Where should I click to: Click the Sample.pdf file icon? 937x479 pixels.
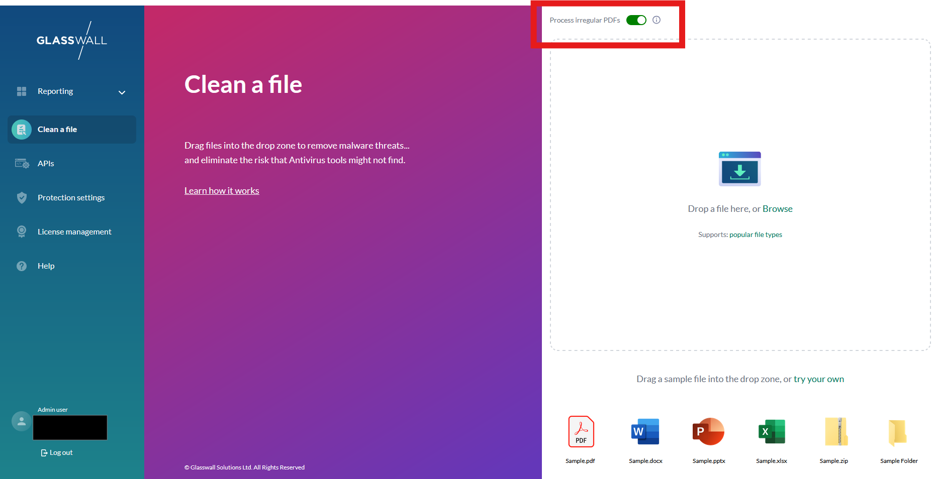coord(581,431)
